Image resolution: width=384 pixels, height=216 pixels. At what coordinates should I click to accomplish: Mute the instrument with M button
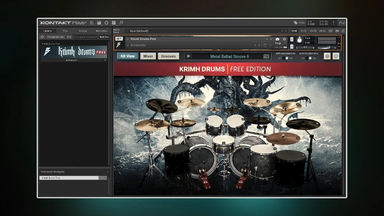point(292,47)
